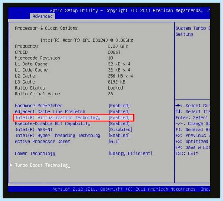Click the ESC: Exit hint
Image resolution: width=223 pixels, height=201 pixels.
(187, 153)
